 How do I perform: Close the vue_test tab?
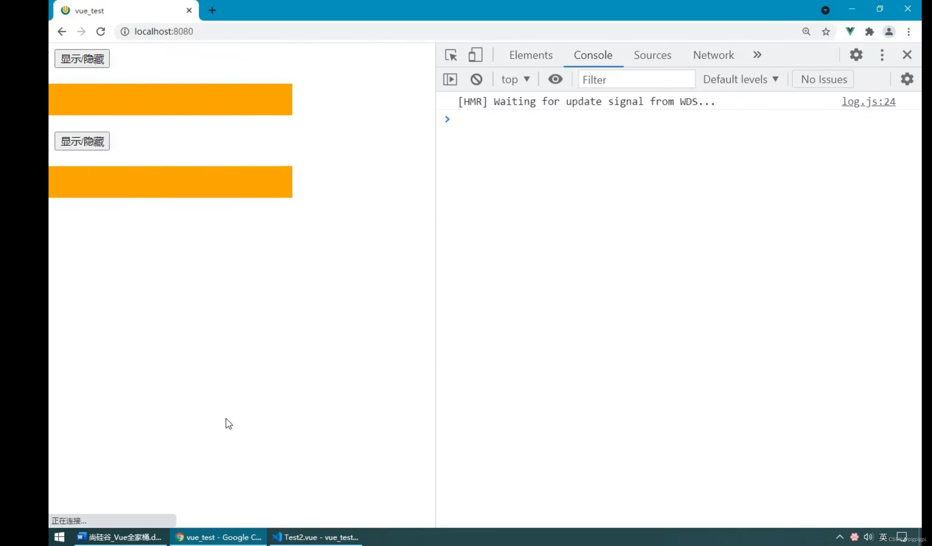click(189, 10)
